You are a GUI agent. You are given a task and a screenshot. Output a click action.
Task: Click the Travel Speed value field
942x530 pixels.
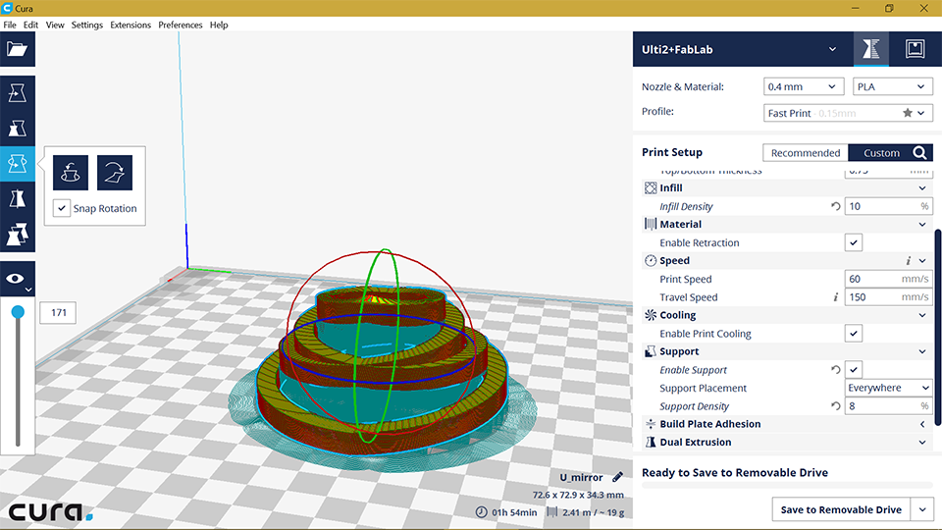(889, 296)
